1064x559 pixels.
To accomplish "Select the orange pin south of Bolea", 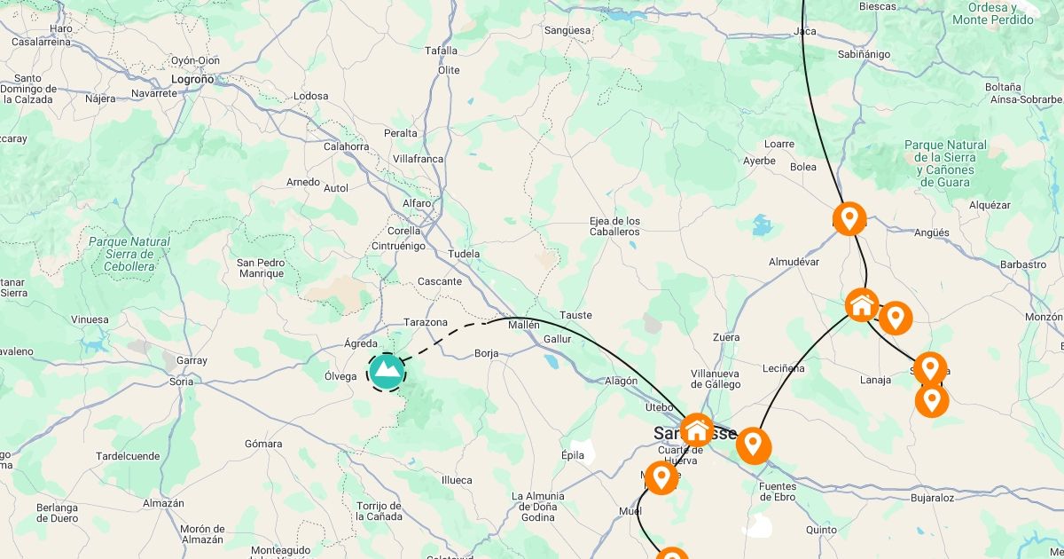I will pyautogui.click(x=849, y=218).
